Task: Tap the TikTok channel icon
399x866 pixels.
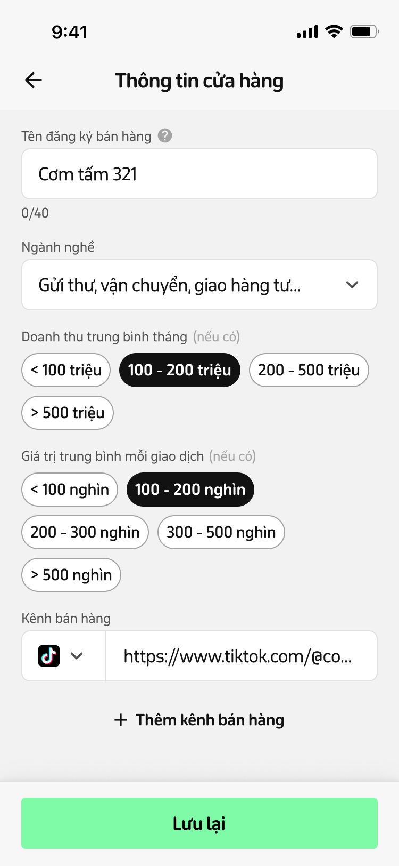Action: (49, 656)
